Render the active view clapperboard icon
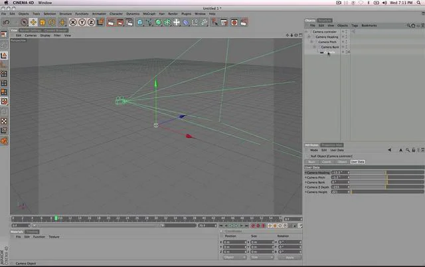The height and width of the screenshot is (267, 425). [x=111, y=22]
